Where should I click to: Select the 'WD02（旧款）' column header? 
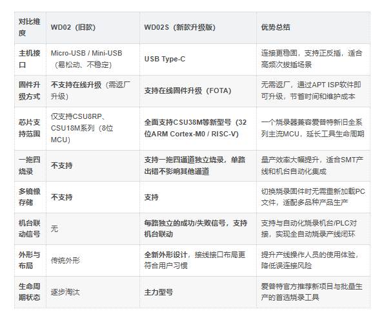click(x=93, y=28)
